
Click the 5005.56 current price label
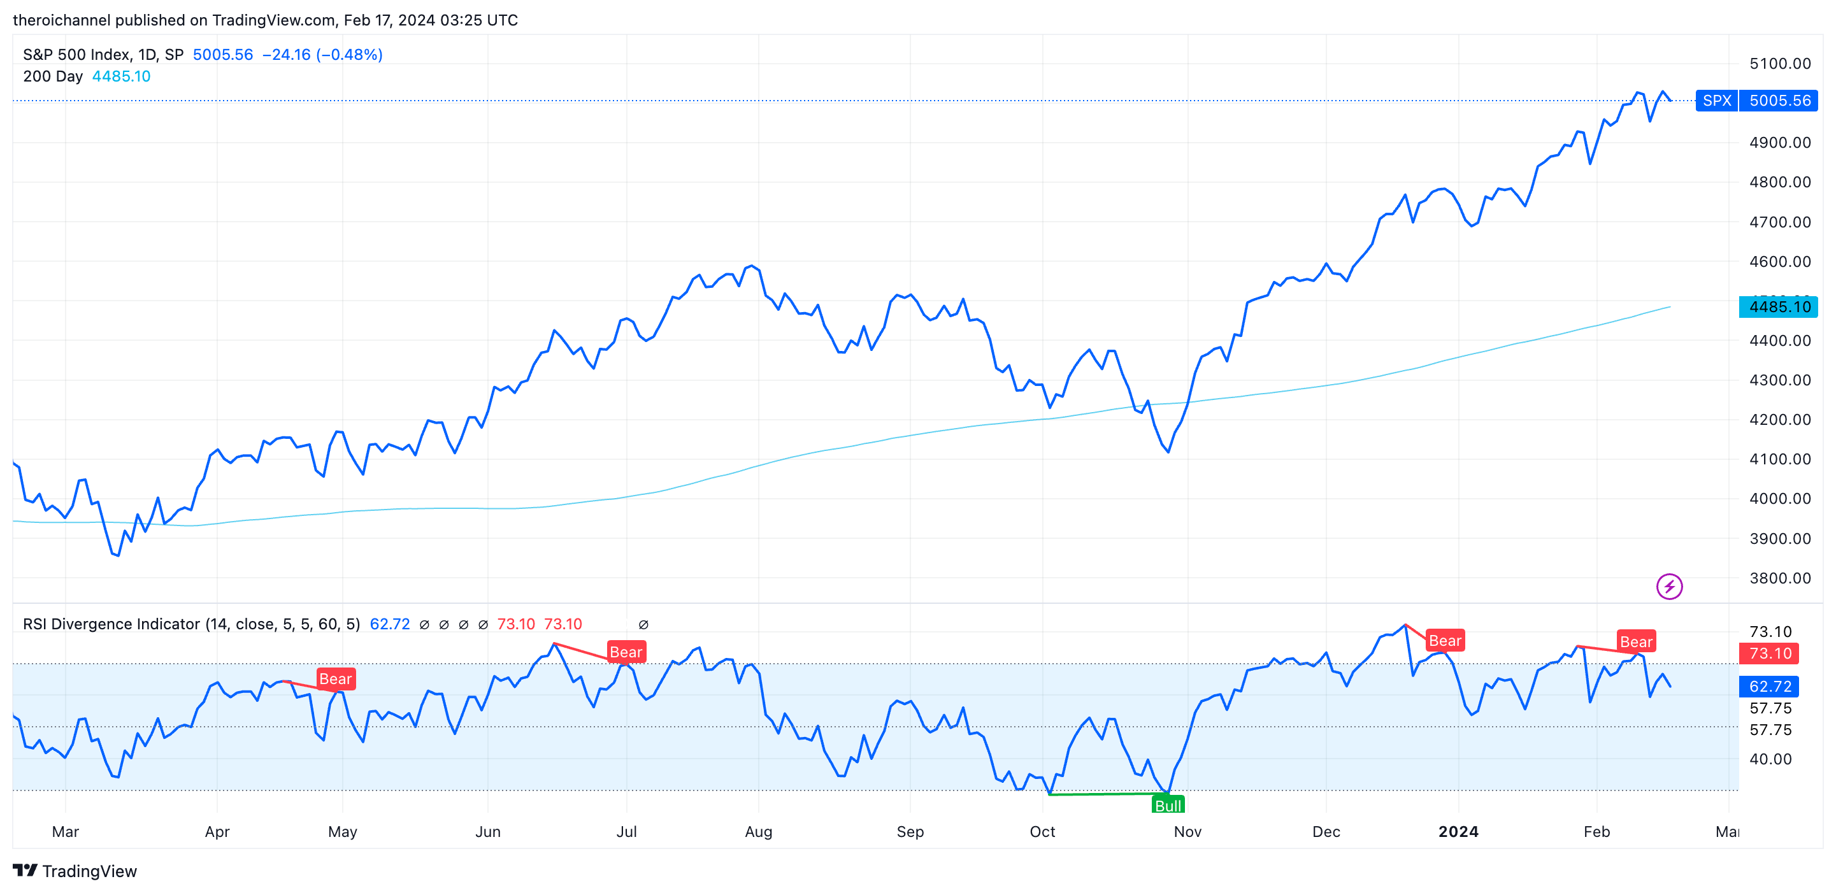click(1779, 101)
